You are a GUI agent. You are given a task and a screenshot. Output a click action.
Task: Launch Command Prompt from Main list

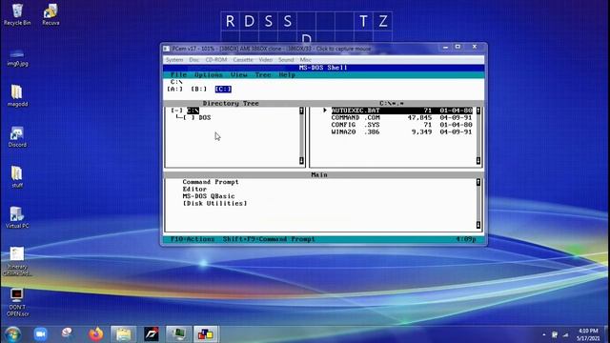point(211,182)
